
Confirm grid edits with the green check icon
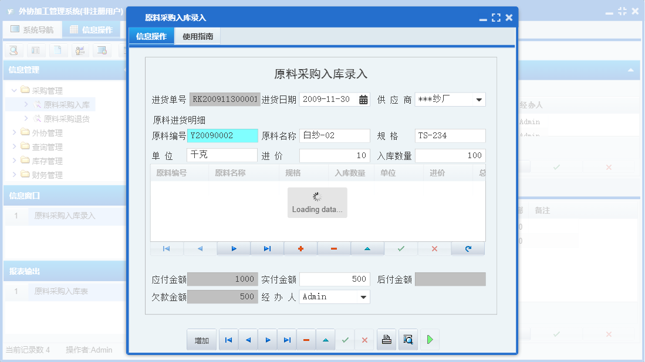click(x=400, y=248)
